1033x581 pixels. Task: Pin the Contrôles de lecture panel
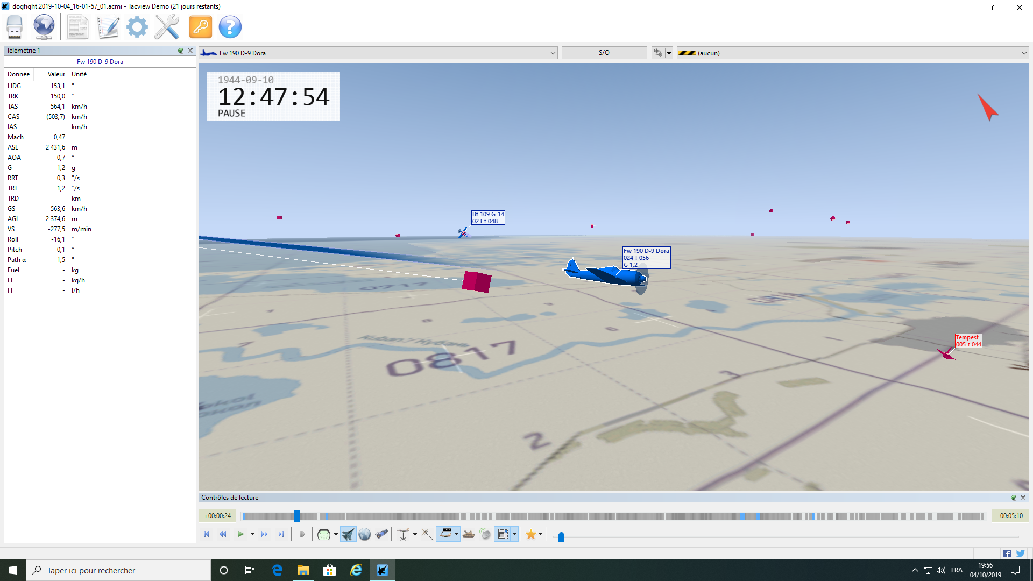pyautogui.click(x=1014, y=498)
